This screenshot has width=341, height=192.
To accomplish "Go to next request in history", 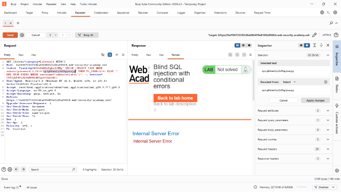I will (x=63, y=35).
